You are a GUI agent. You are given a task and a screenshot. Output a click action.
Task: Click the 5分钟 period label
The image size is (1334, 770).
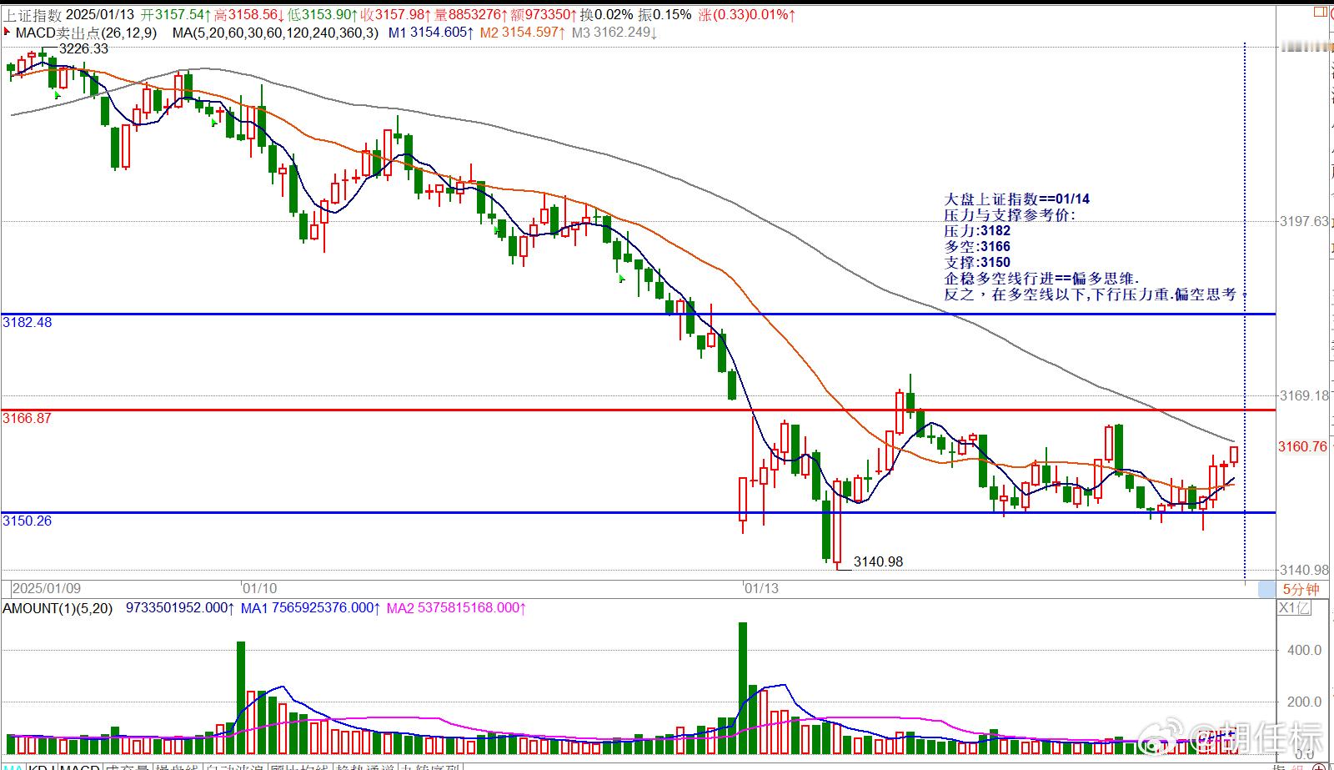[x=1301, y=589]
